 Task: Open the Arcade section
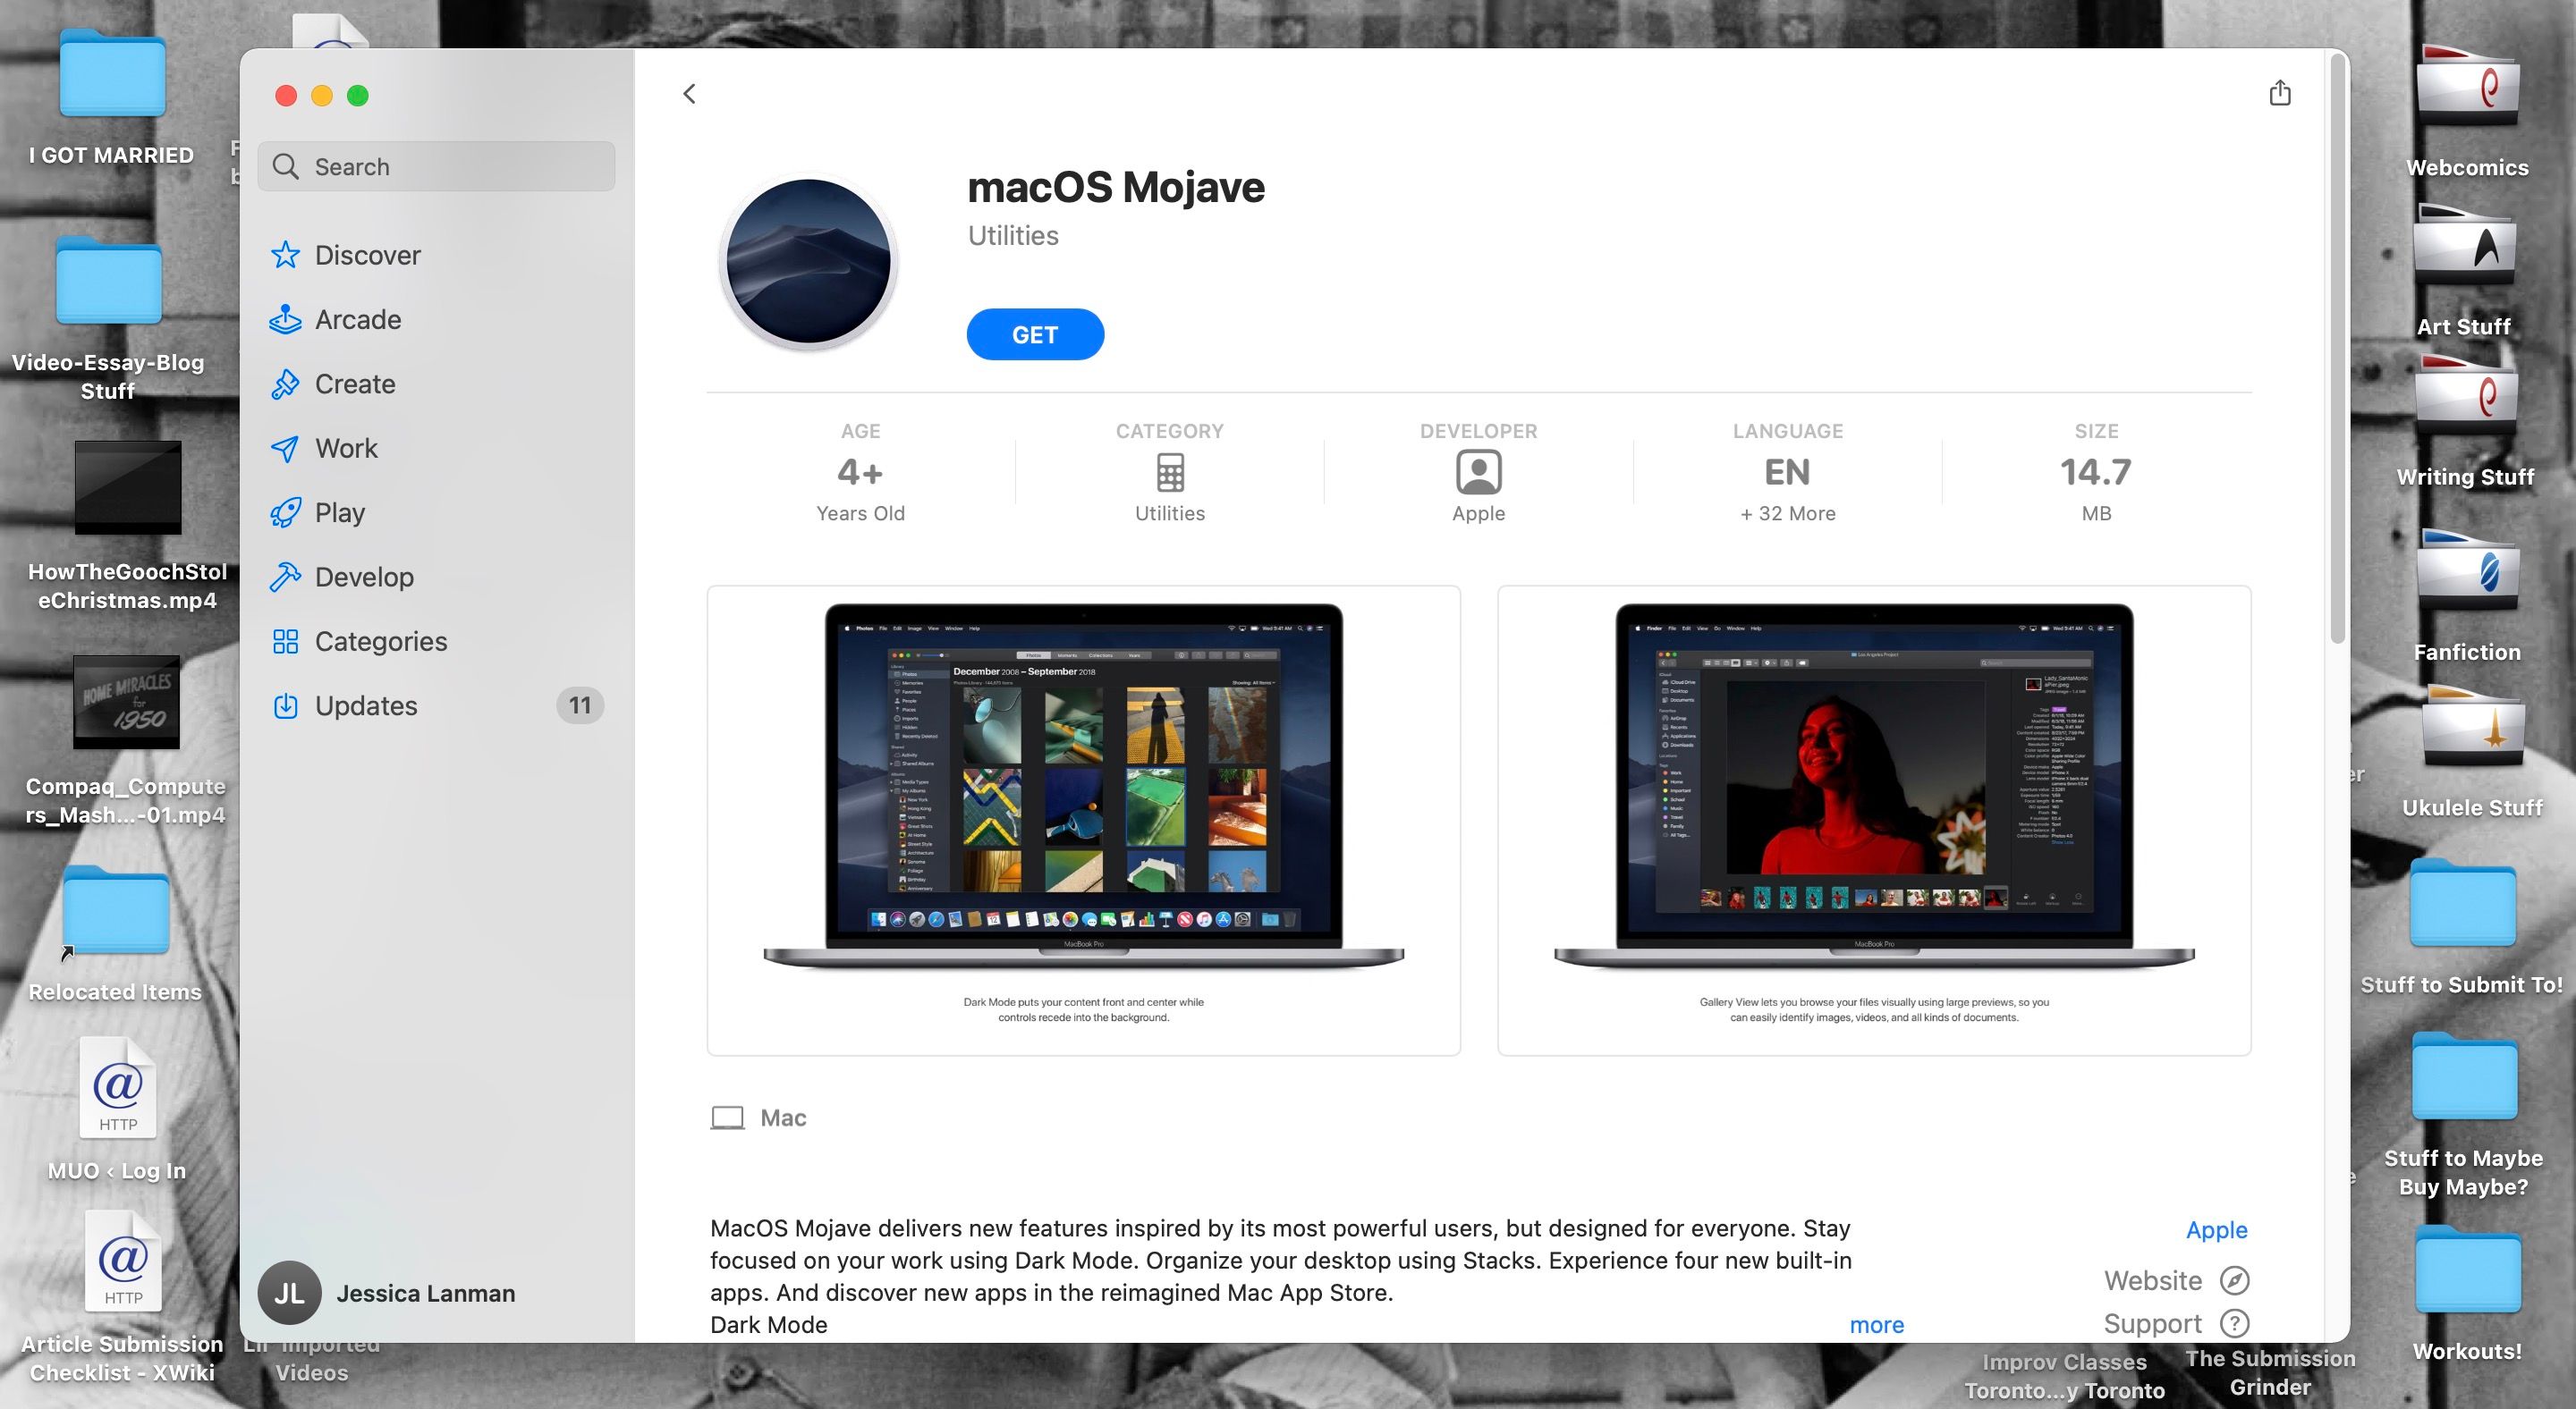point(357,320)
